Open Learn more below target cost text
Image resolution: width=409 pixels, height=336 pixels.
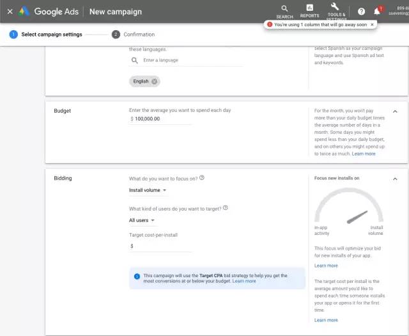(326, 321)
